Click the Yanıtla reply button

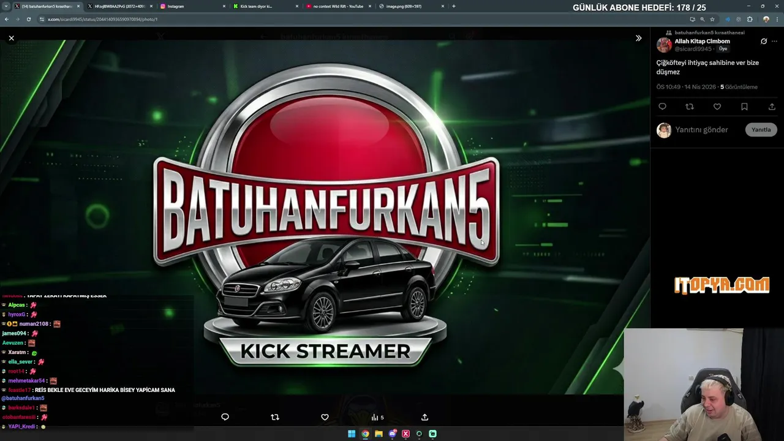[761, 130]
